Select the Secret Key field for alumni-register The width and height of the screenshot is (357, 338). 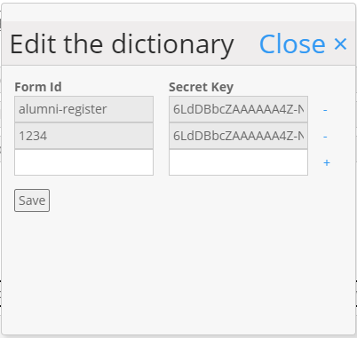[238, 109]
